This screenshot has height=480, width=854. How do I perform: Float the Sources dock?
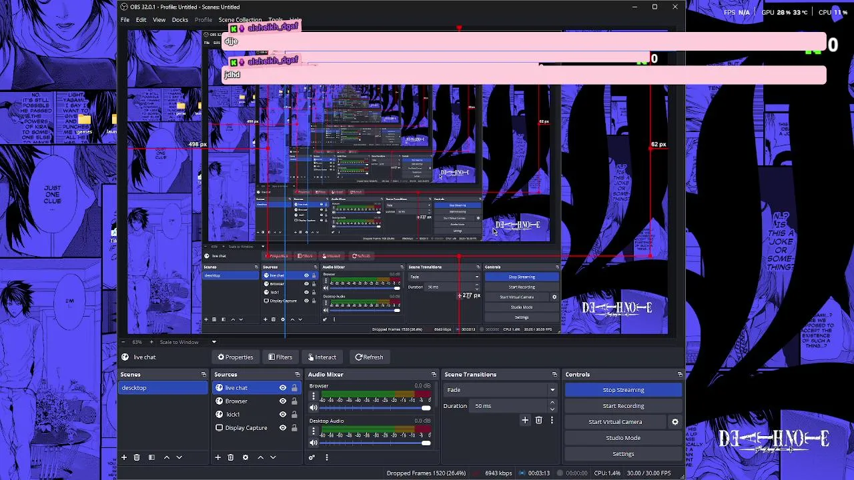coord(297,375)
